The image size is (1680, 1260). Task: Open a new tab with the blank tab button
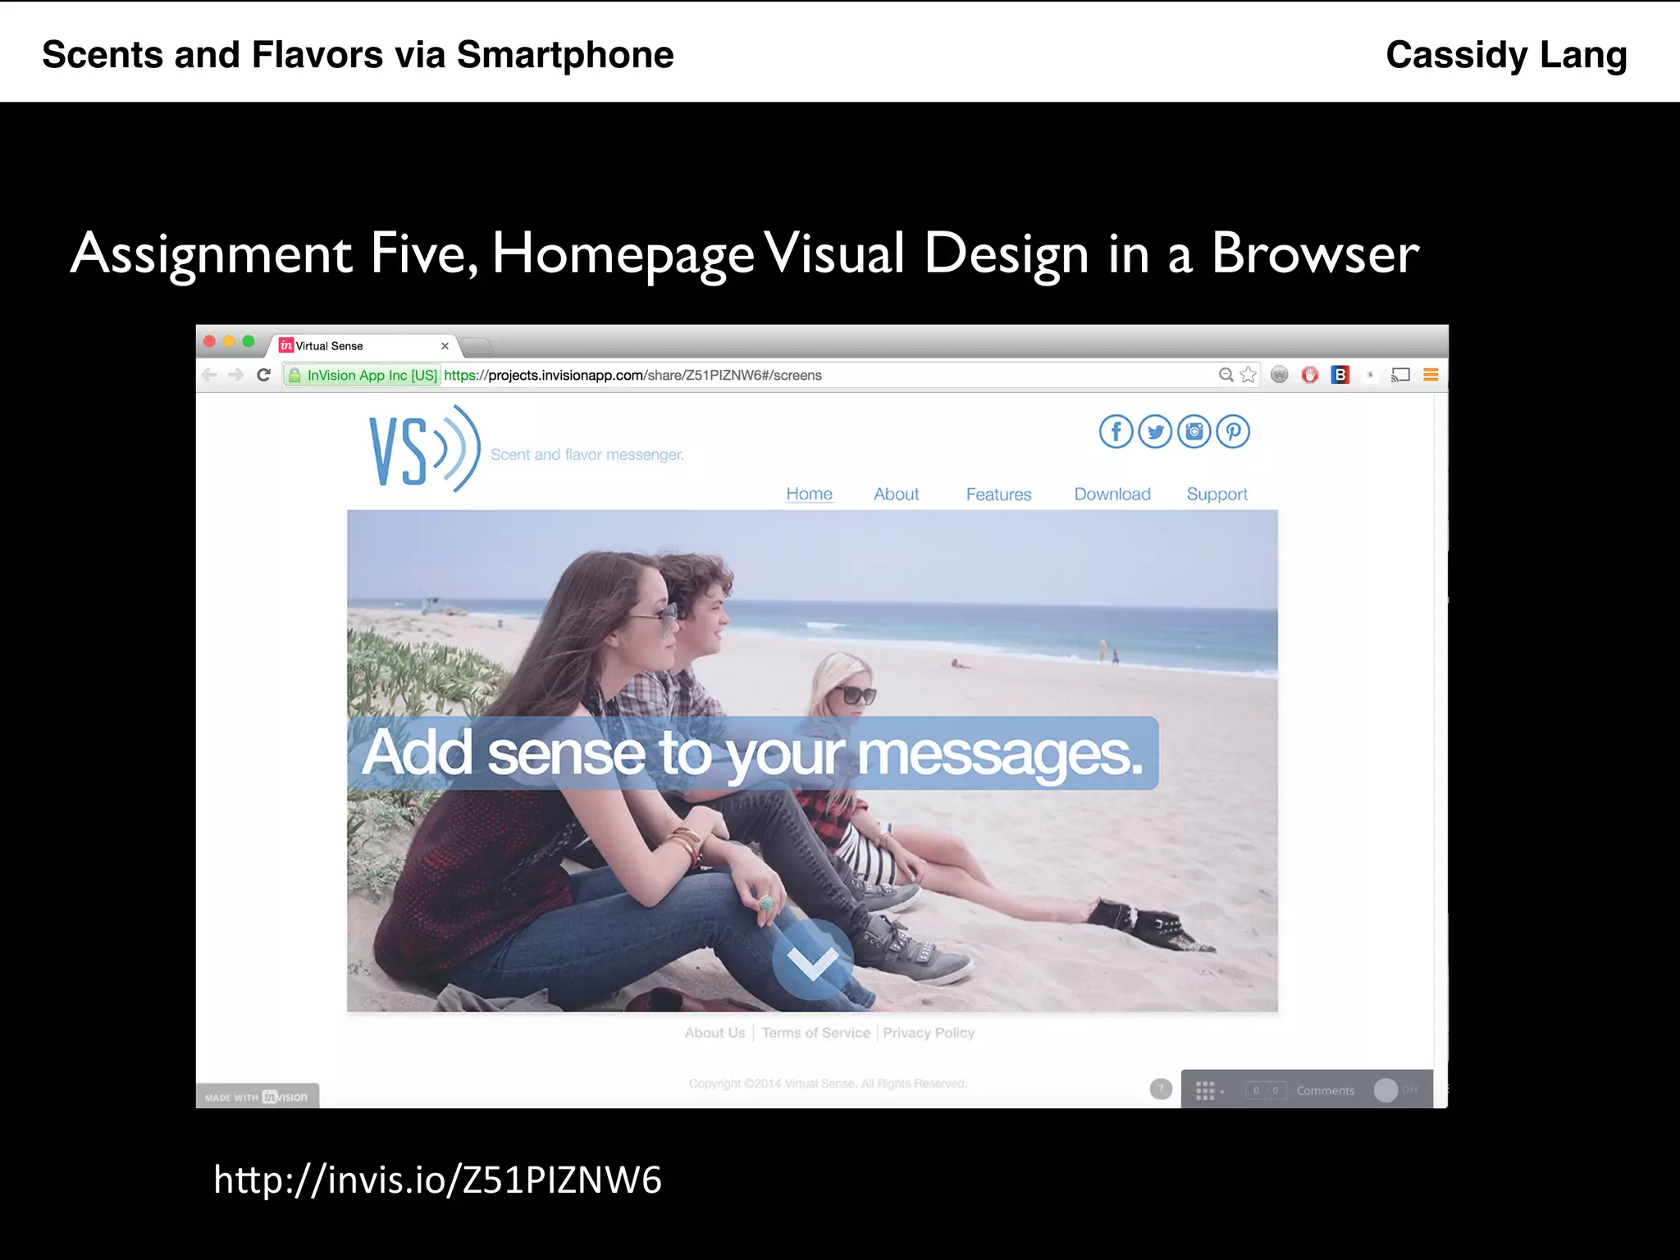coord(477,345)
